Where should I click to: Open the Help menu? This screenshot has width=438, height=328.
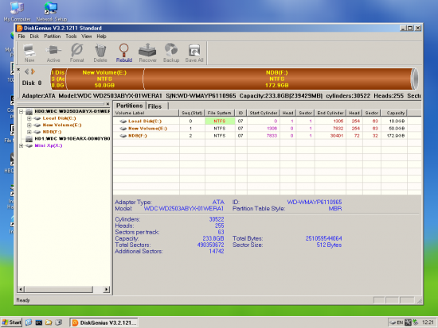pyautogui.click(x=101, y=37)
